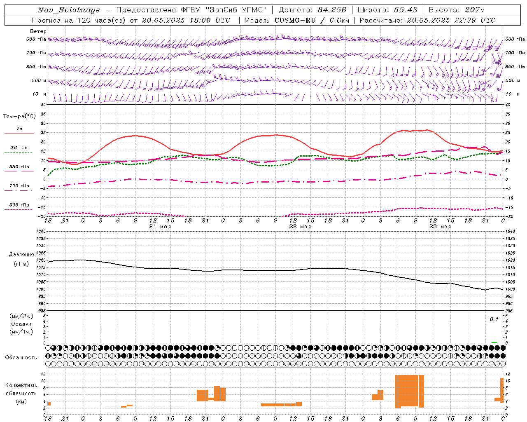This screenshot has width=527, height=422.
Task: Click the Тем-ра(°C) axis title
Action: pos(19,117)
